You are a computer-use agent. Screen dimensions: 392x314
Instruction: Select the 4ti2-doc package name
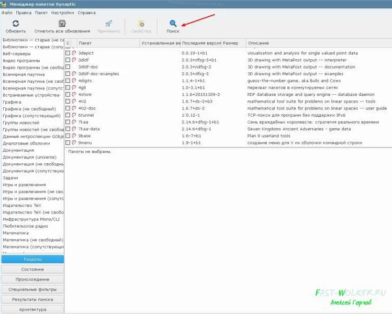tap(87, 108)
